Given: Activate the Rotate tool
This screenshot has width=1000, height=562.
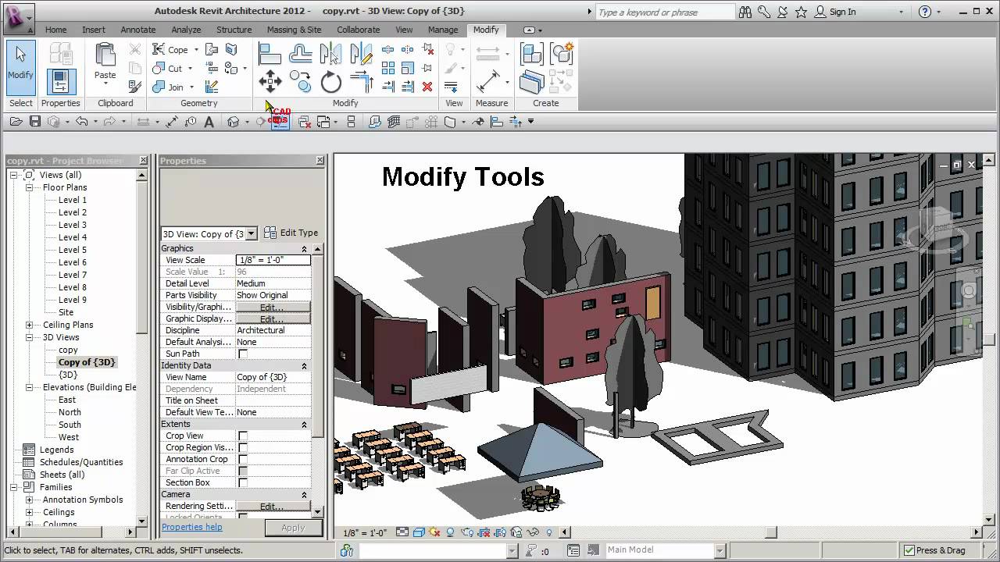Looking at the screenshot, I should click(x=330, y=82).
